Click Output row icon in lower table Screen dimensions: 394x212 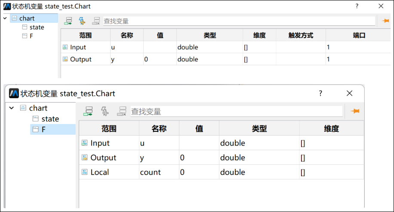pos(84,157)
